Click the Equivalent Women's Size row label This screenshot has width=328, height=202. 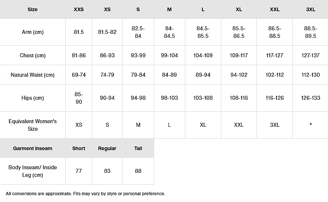[x=33, y=125]
